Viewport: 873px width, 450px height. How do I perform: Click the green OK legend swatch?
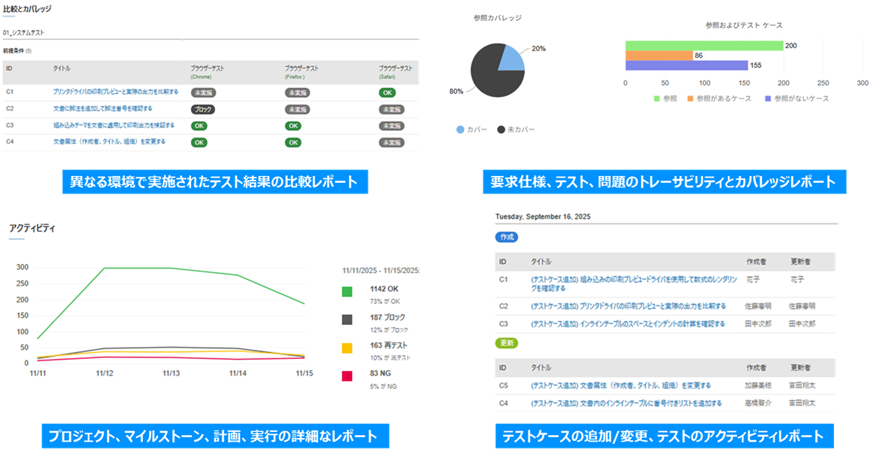(x=347, y=292)
